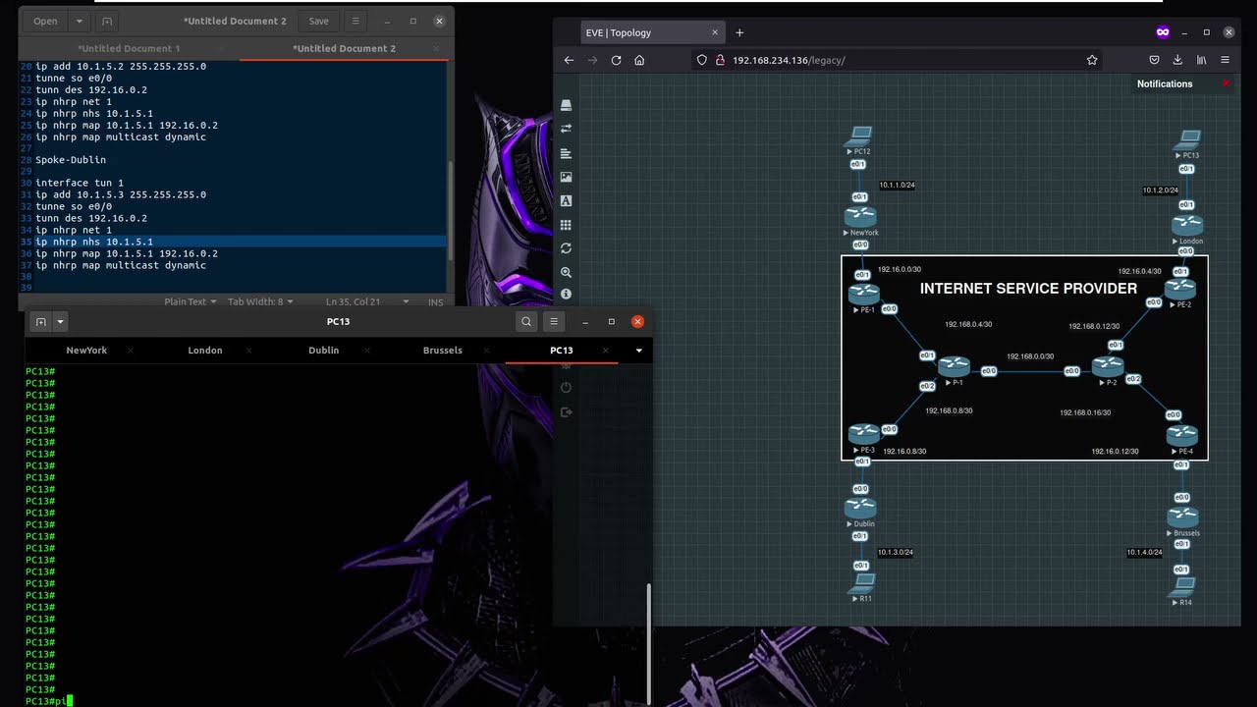Close the NewYork terminal tab
The width and height of the screenshot is (1257, 707).
point(130,350)
